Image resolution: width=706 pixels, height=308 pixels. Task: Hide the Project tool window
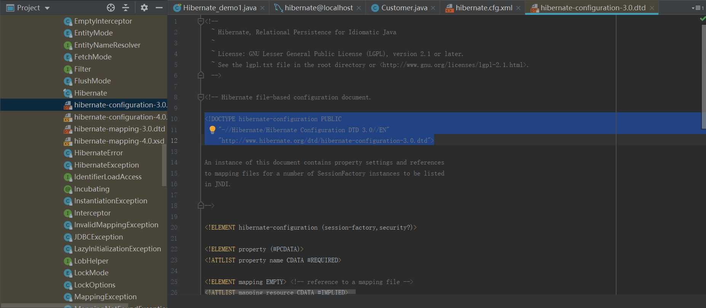(x=159, y=8)
